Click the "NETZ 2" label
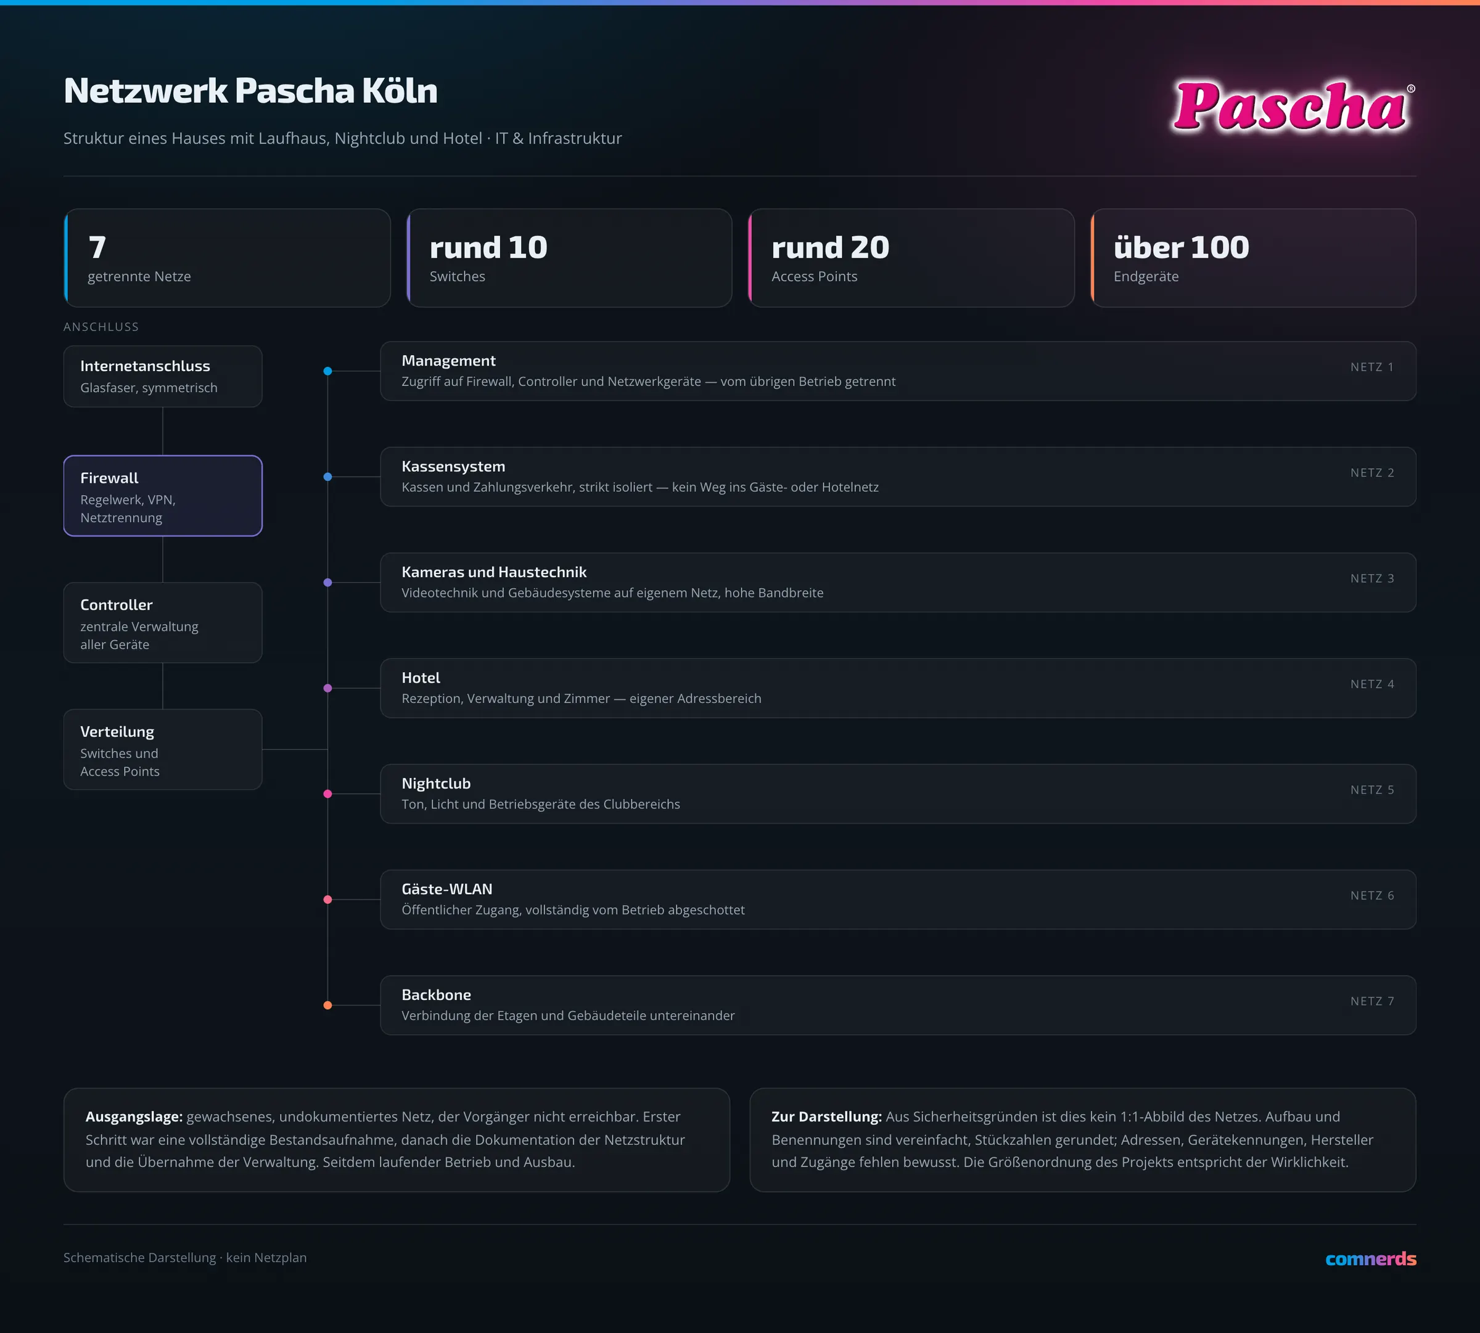 pos(1372,472)
